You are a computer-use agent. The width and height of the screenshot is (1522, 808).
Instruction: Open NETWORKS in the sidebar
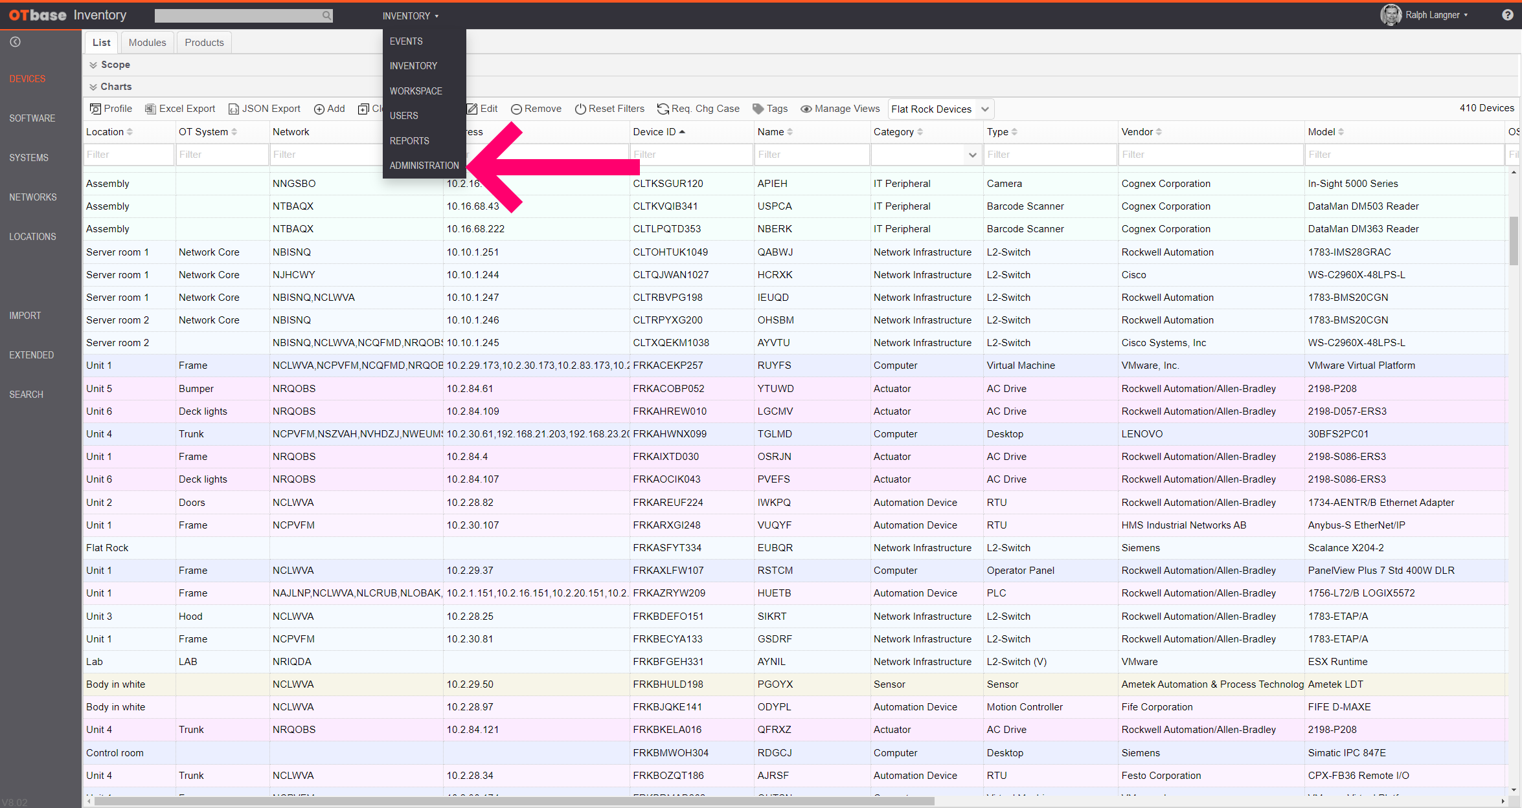pyautogui.click(x=33, y=197)
